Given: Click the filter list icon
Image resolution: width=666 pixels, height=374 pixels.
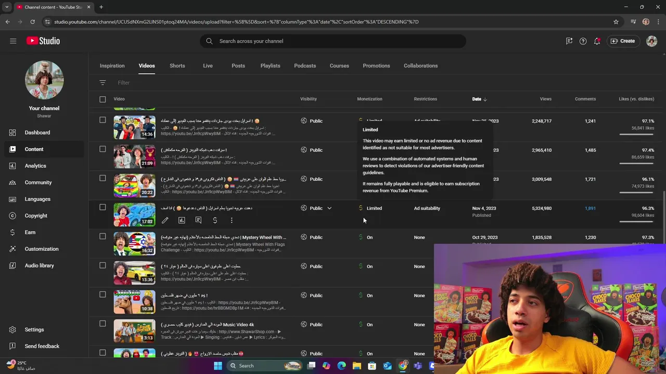Looking at the screenshot, I should [x=103, y=83].
